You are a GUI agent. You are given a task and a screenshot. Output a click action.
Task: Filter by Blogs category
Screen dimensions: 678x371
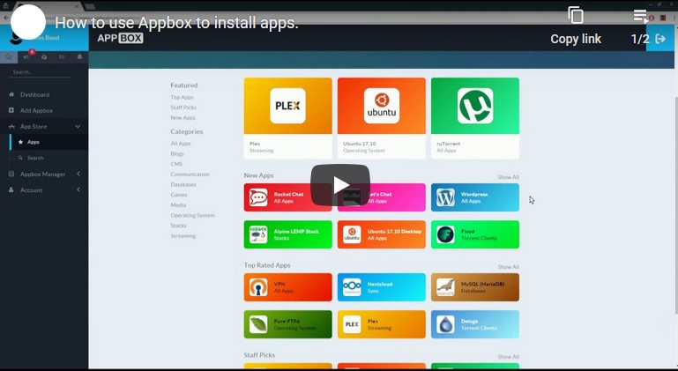(177, 154)
